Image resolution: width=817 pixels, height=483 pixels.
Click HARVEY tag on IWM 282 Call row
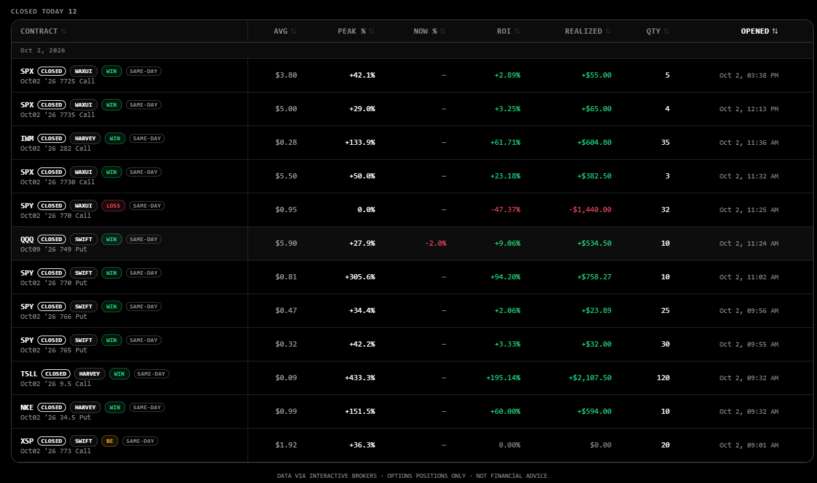click(85, 138)
